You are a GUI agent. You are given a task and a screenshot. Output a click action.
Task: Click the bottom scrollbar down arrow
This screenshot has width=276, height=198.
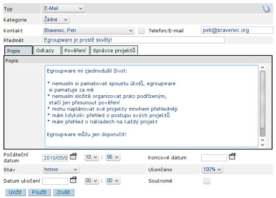(262, 145)
